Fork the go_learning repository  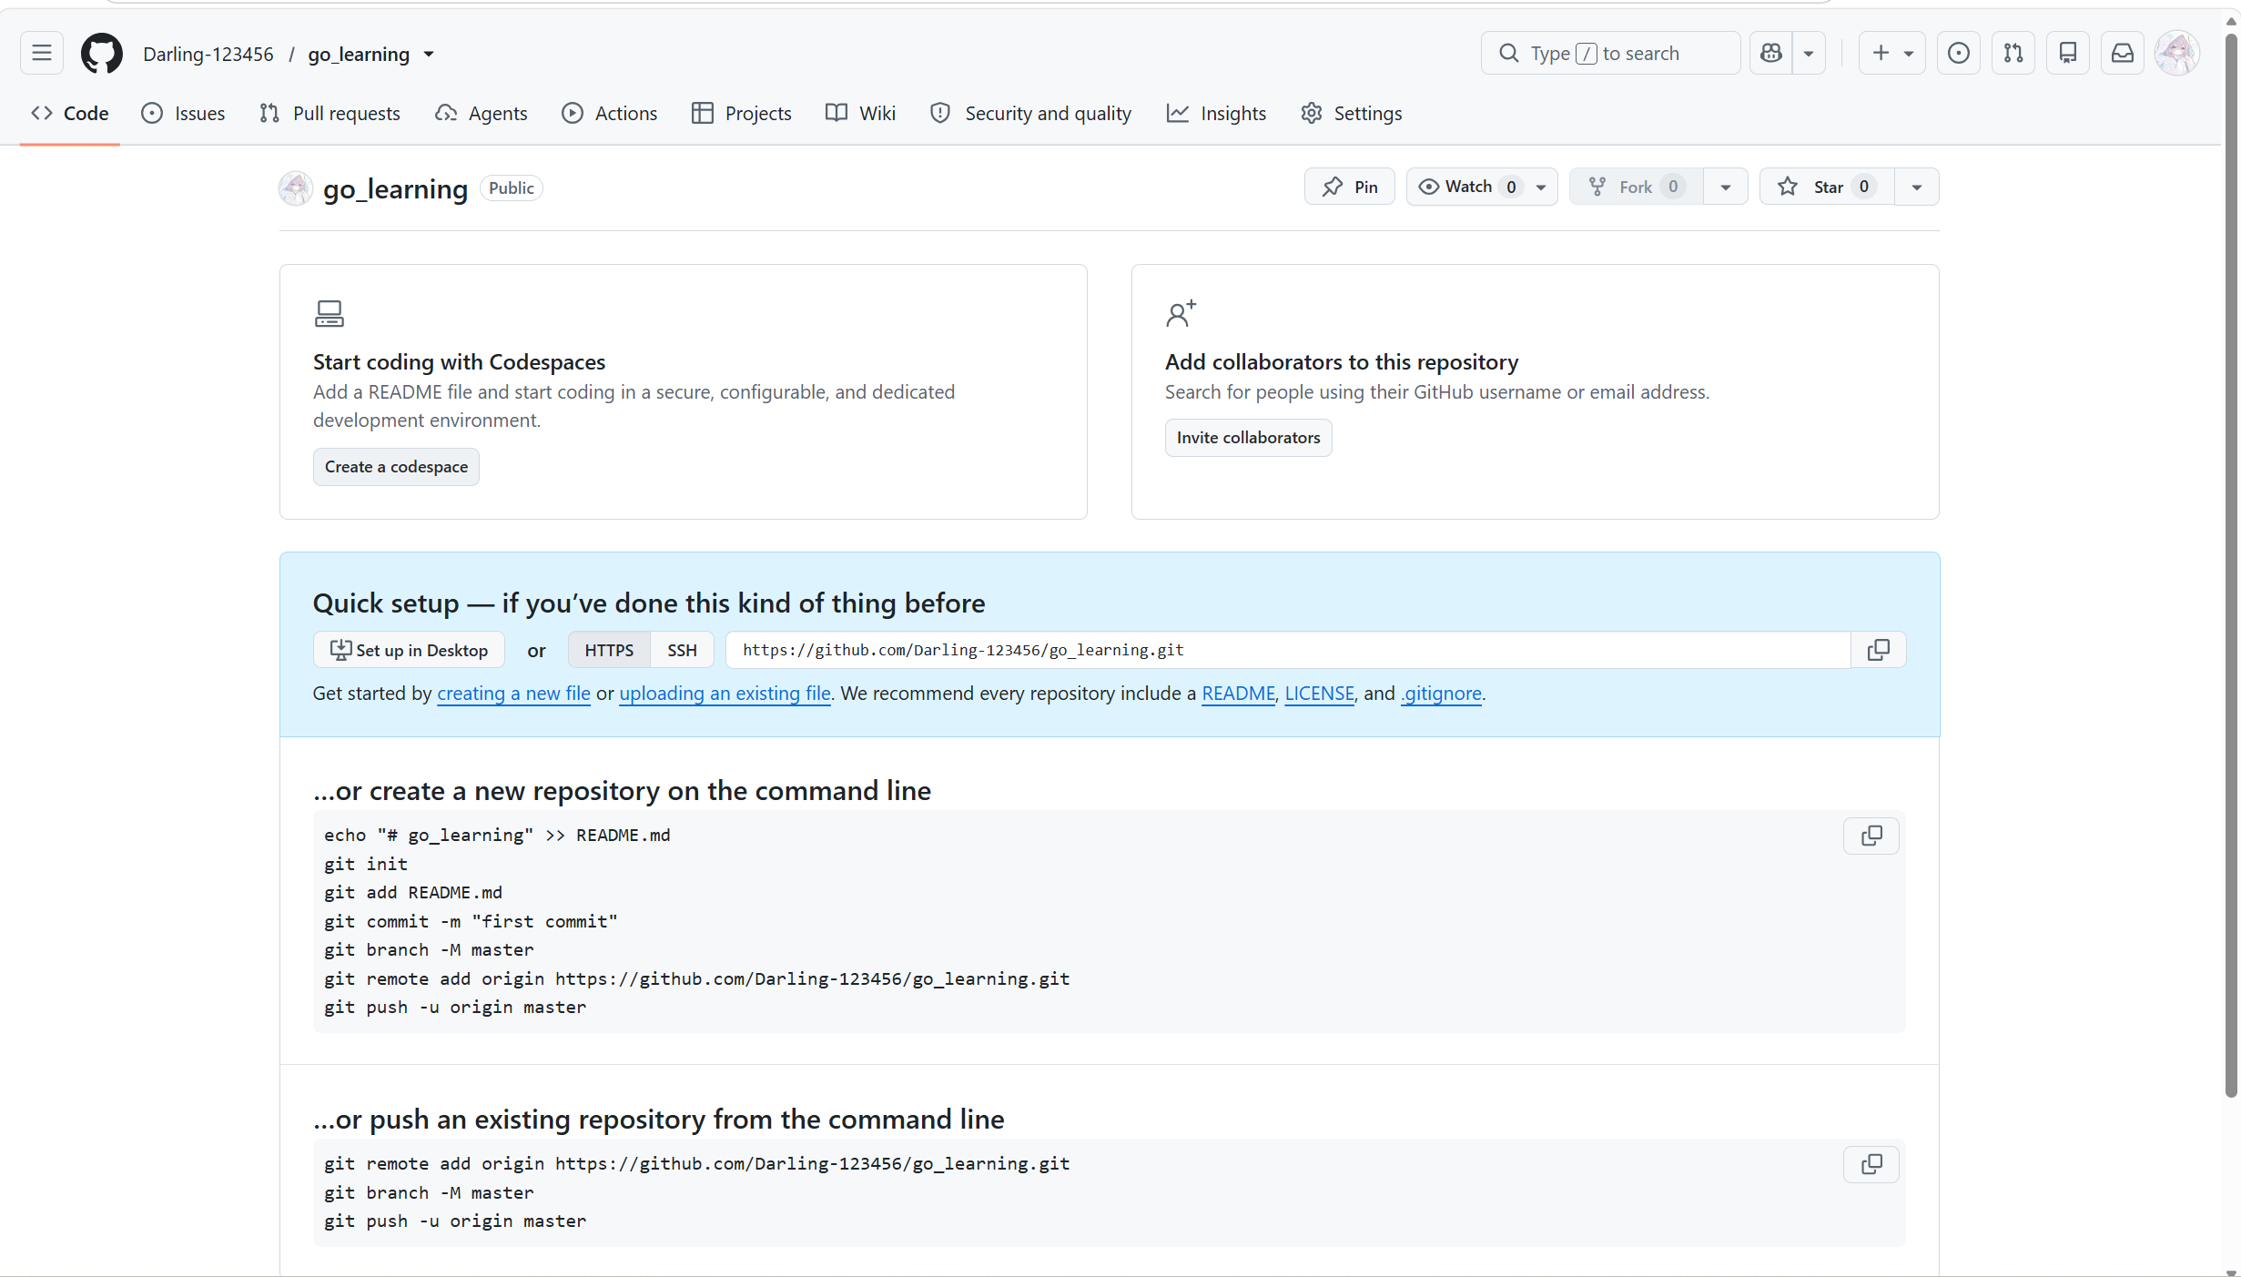click(1637, 187)
